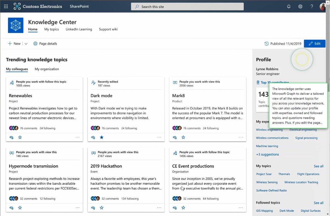The width and height of the screenshot is (330, 216).
Task: Open the Renewables card title
Action: point(21,96)
